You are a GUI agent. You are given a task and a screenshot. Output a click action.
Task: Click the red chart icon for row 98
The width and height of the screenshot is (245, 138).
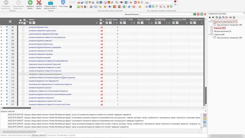point(102,27)
